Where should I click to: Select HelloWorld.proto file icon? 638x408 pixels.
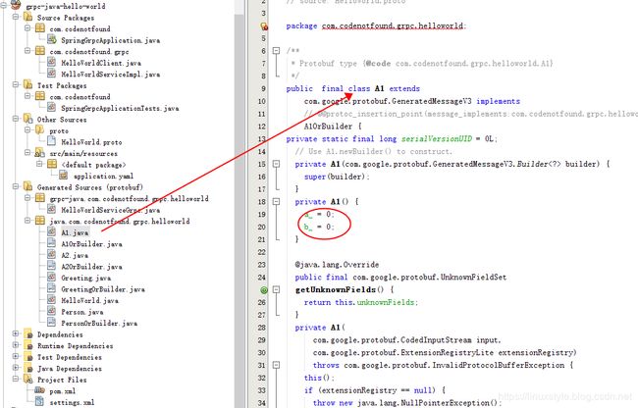[52, 141]
